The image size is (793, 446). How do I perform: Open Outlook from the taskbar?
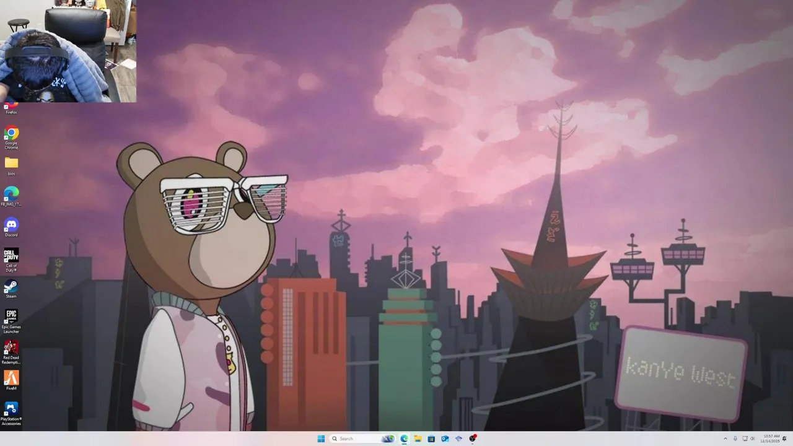[x=445, y=439]
